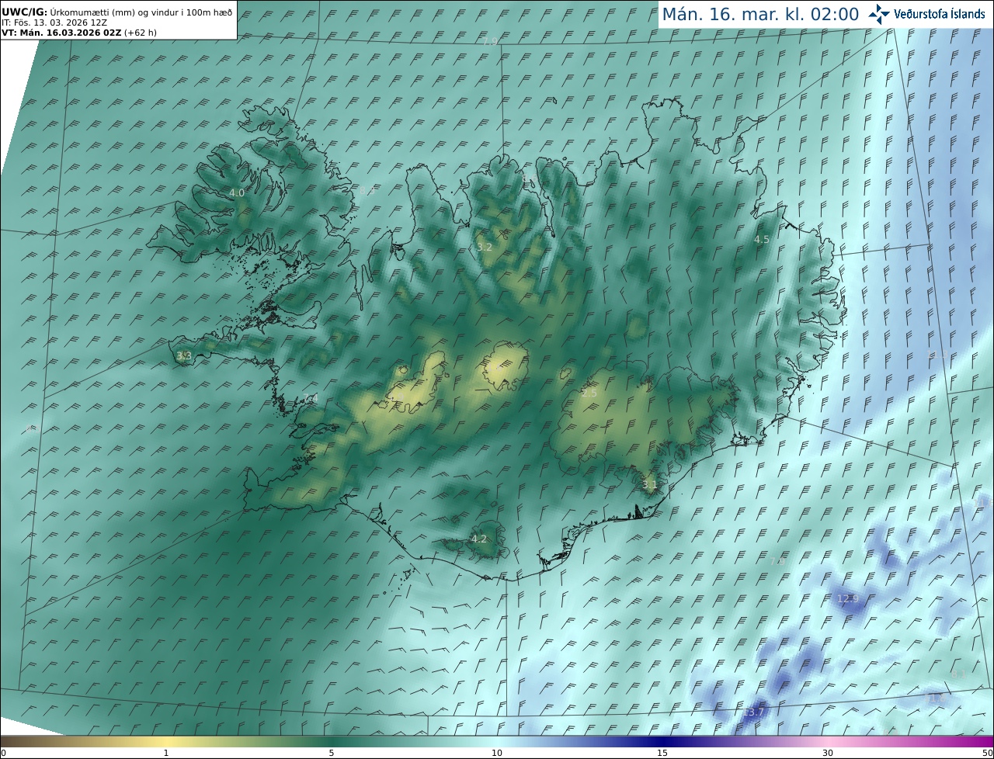This screenshot has width=994, height=759.
Task: Click the dark green color band above tick 5
Action: point(332,741)
